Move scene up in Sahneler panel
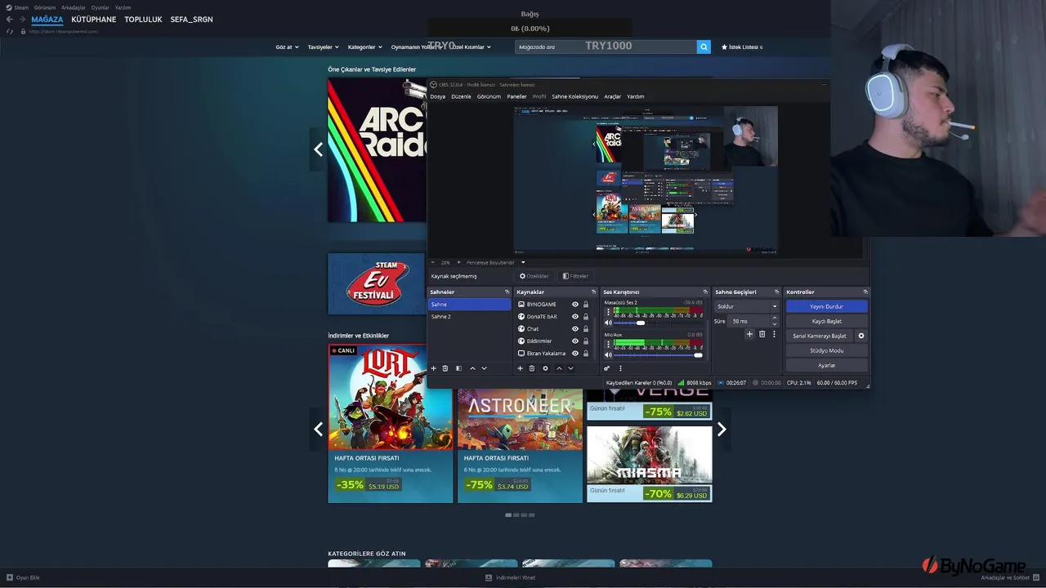1046x588 pixels. pyautogui.click(x=472, y=368)
